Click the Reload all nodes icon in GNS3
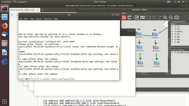This screenshot has width=189, height=106. pyautogui.click(x=129, y=17)
